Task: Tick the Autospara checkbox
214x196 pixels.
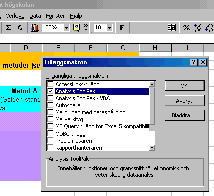Action: coord(50,105)
